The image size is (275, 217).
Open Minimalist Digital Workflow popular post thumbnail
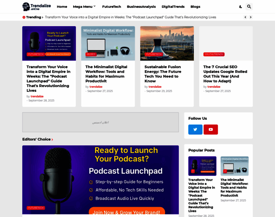(234, 166)
